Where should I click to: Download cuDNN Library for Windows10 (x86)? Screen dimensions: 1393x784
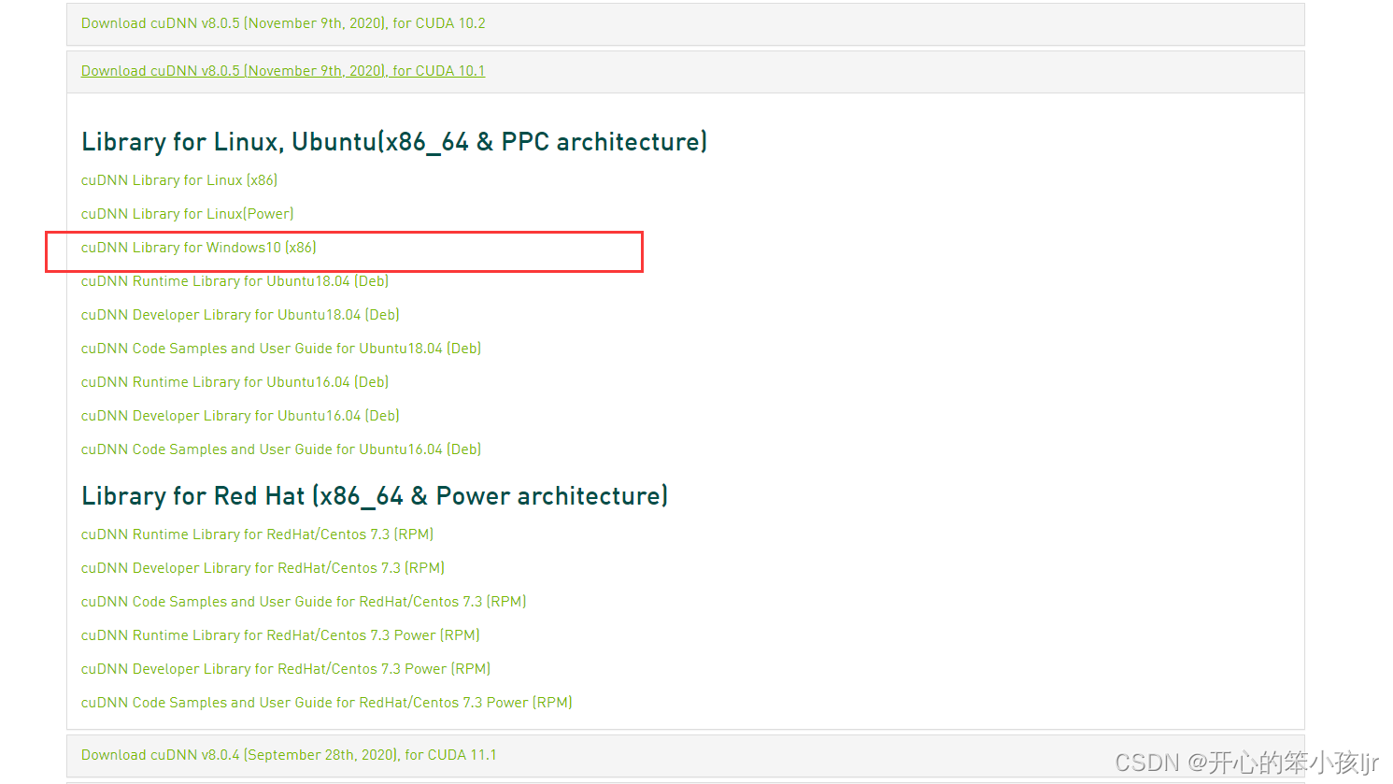(199, 248)
